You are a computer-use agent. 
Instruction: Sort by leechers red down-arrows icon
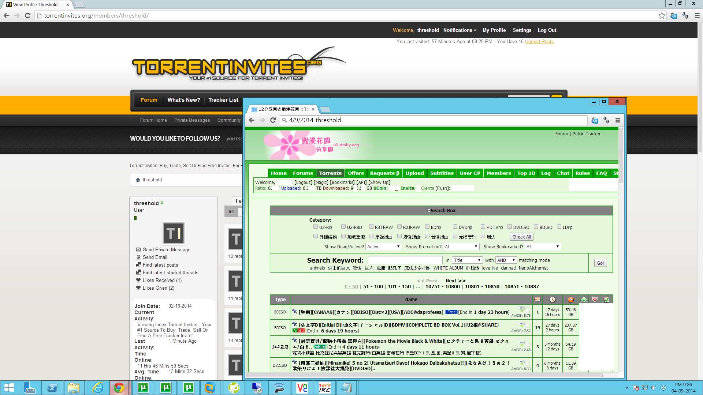point(595,300)
